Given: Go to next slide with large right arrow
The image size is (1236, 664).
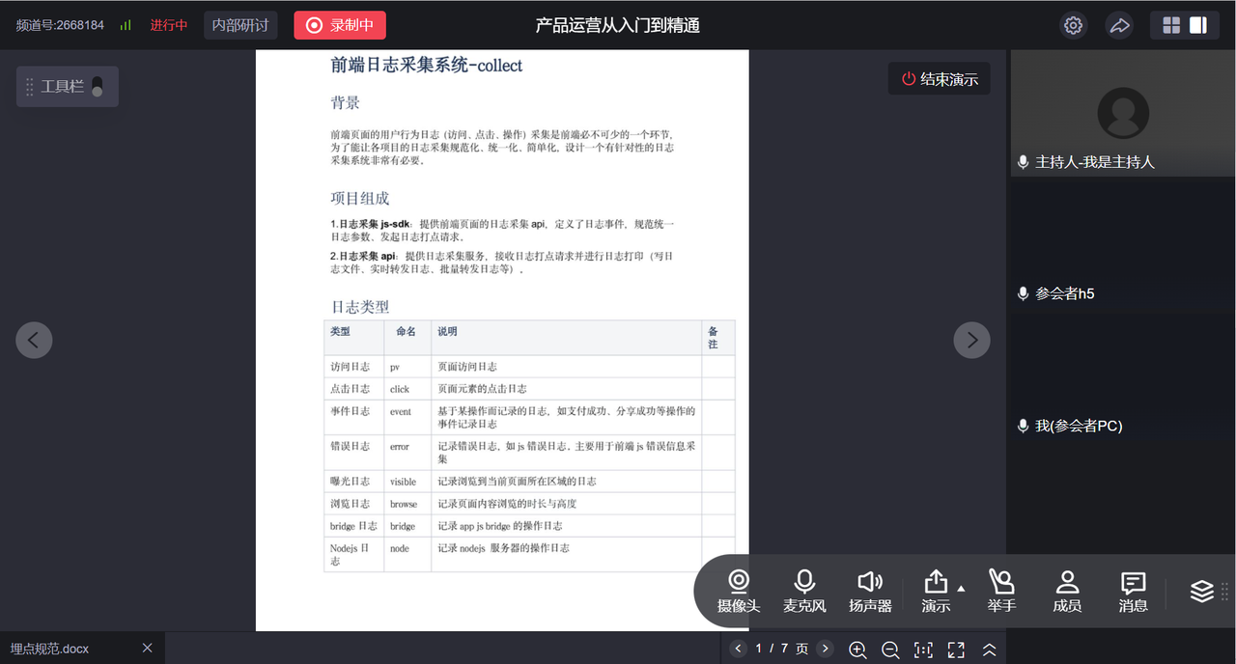Looking at the screenshot, I should [972, 340].
